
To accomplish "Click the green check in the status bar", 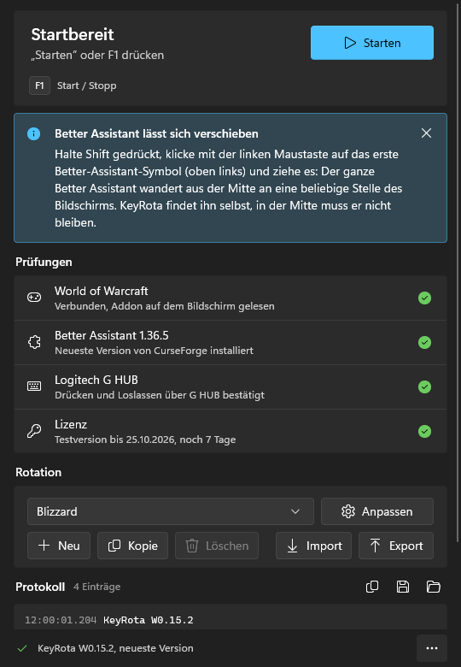I will (x=22, y=648).
